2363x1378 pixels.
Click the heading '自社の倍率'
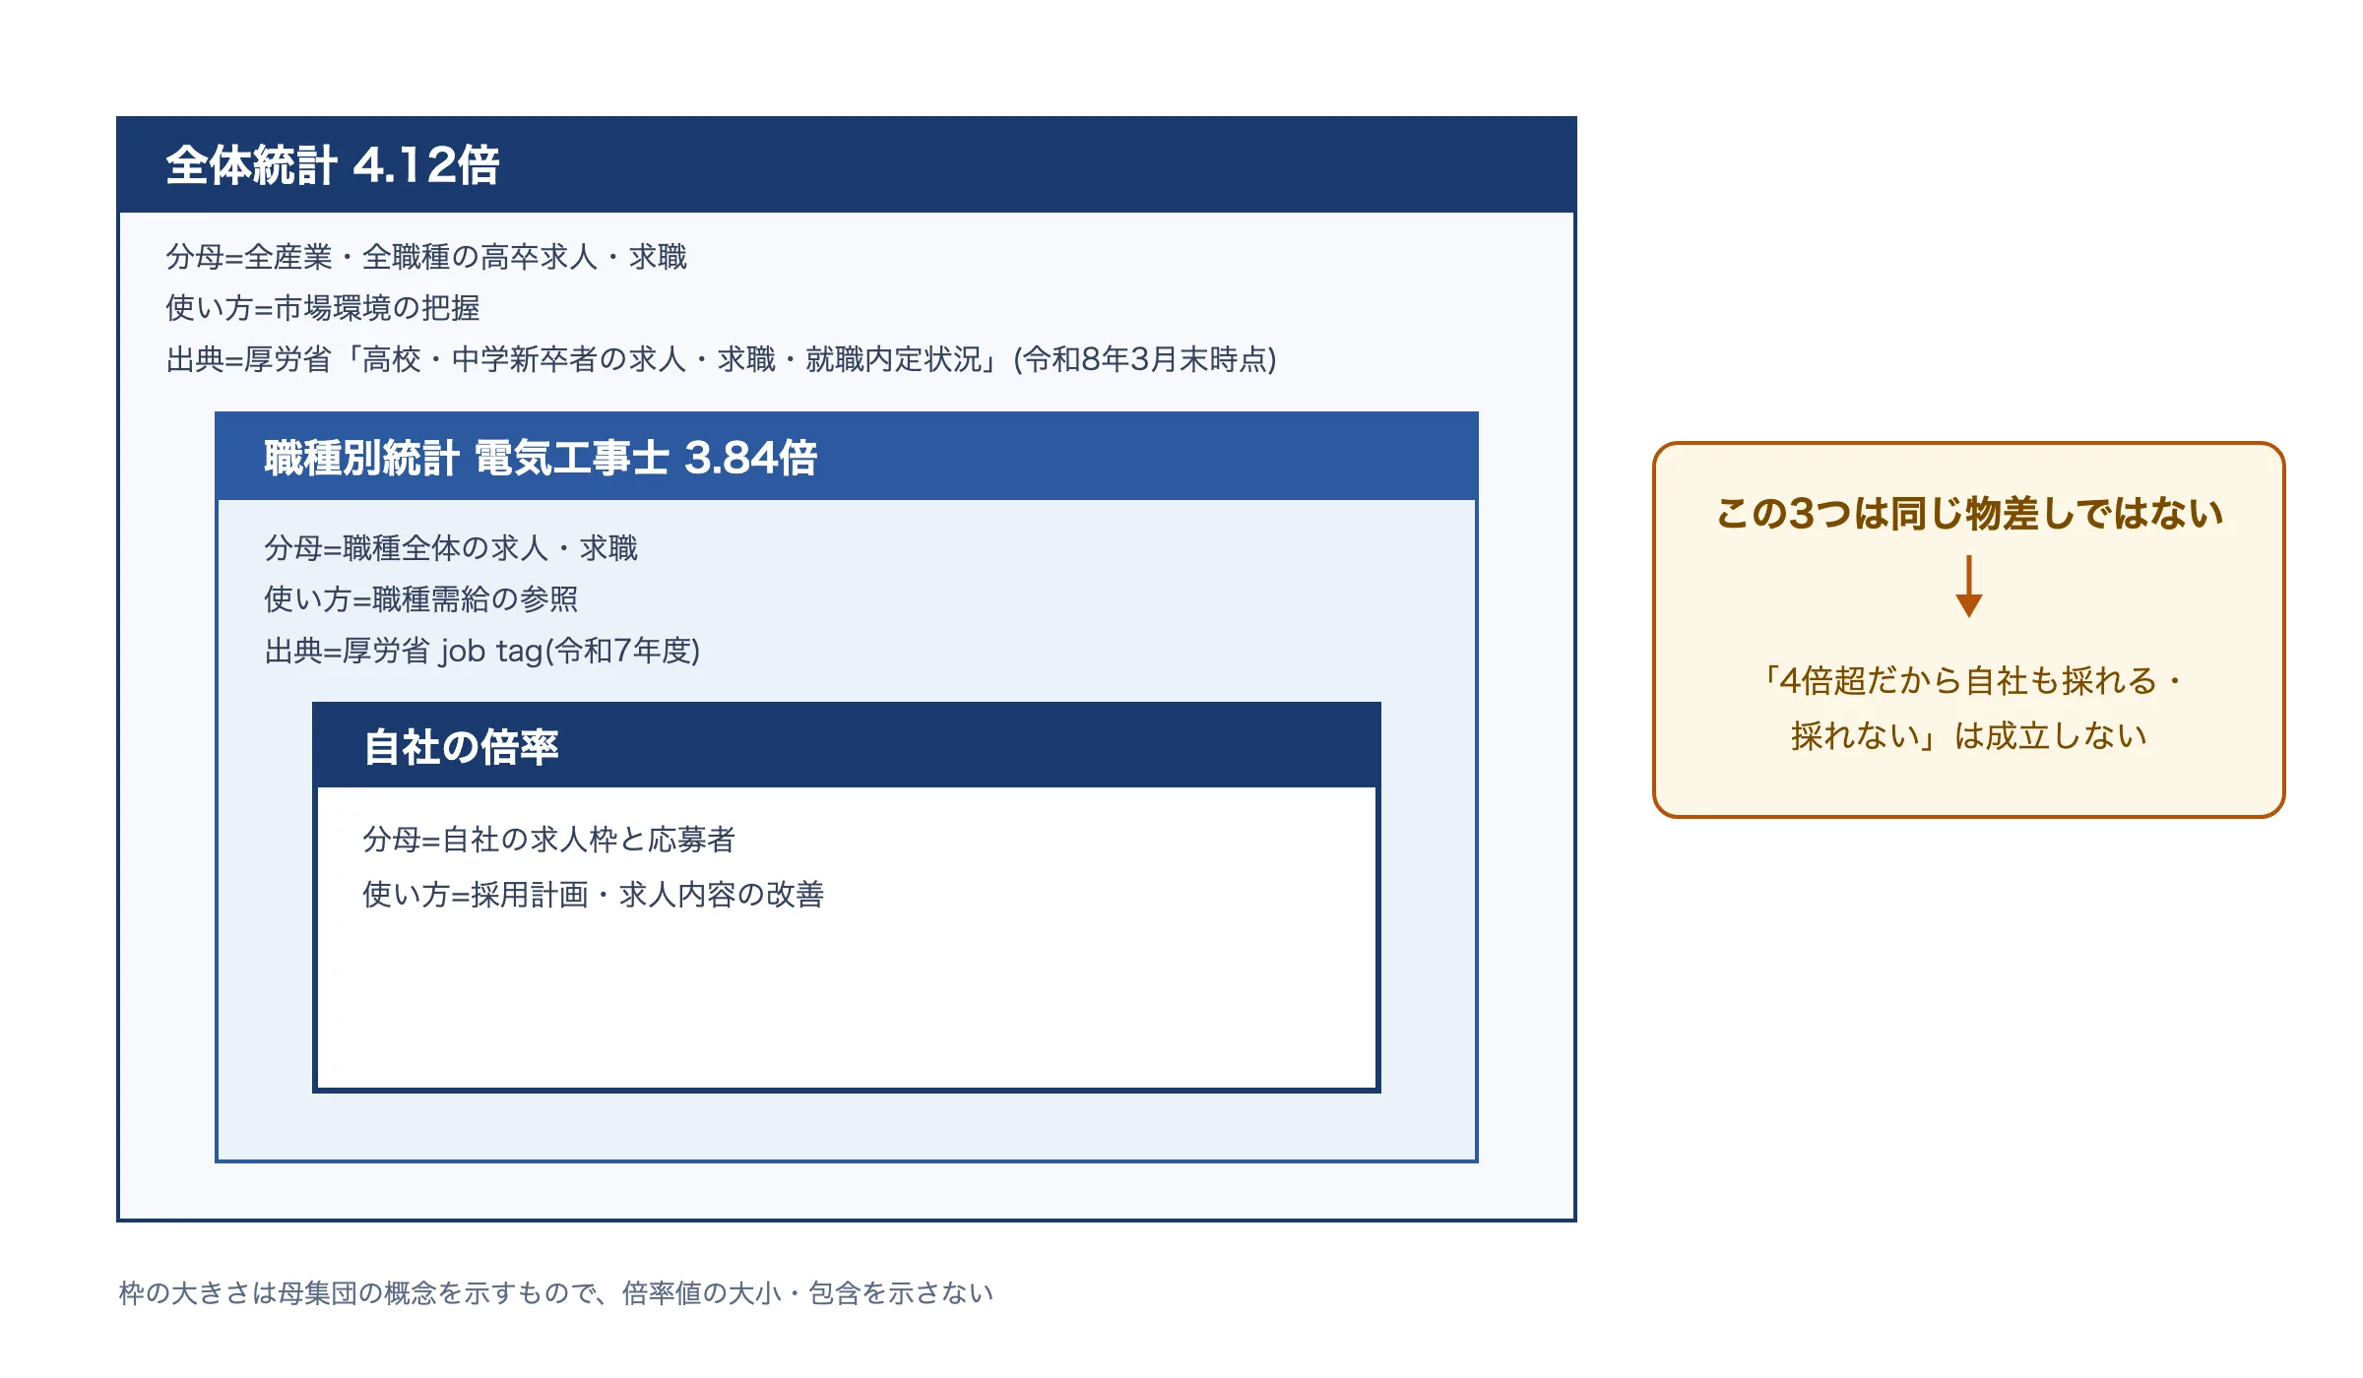(461, 747)
